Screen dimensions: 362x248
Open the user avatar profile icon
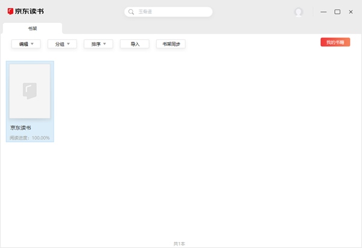[x=298, y=12]
